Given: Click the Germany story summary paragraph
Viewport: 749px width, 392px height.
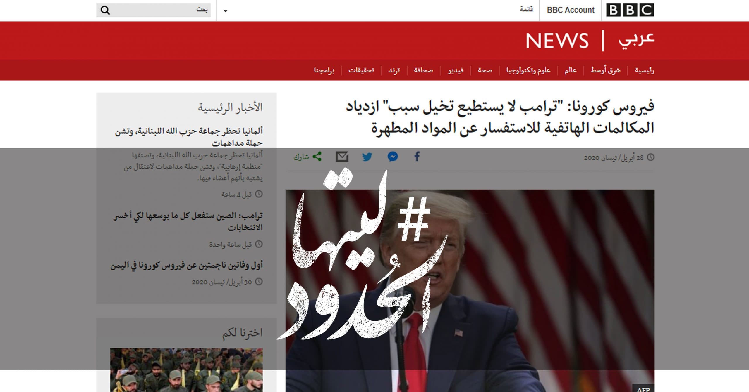Looking at the screenshot, I should point(193,166).
